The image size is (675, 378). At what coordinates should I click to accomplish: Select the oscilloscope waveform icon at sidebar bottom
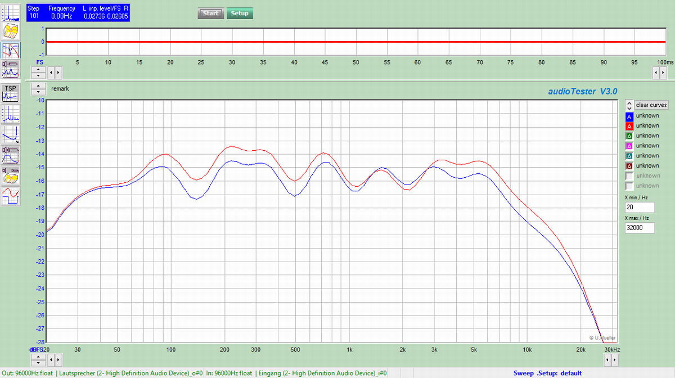(x=11, y=196)
